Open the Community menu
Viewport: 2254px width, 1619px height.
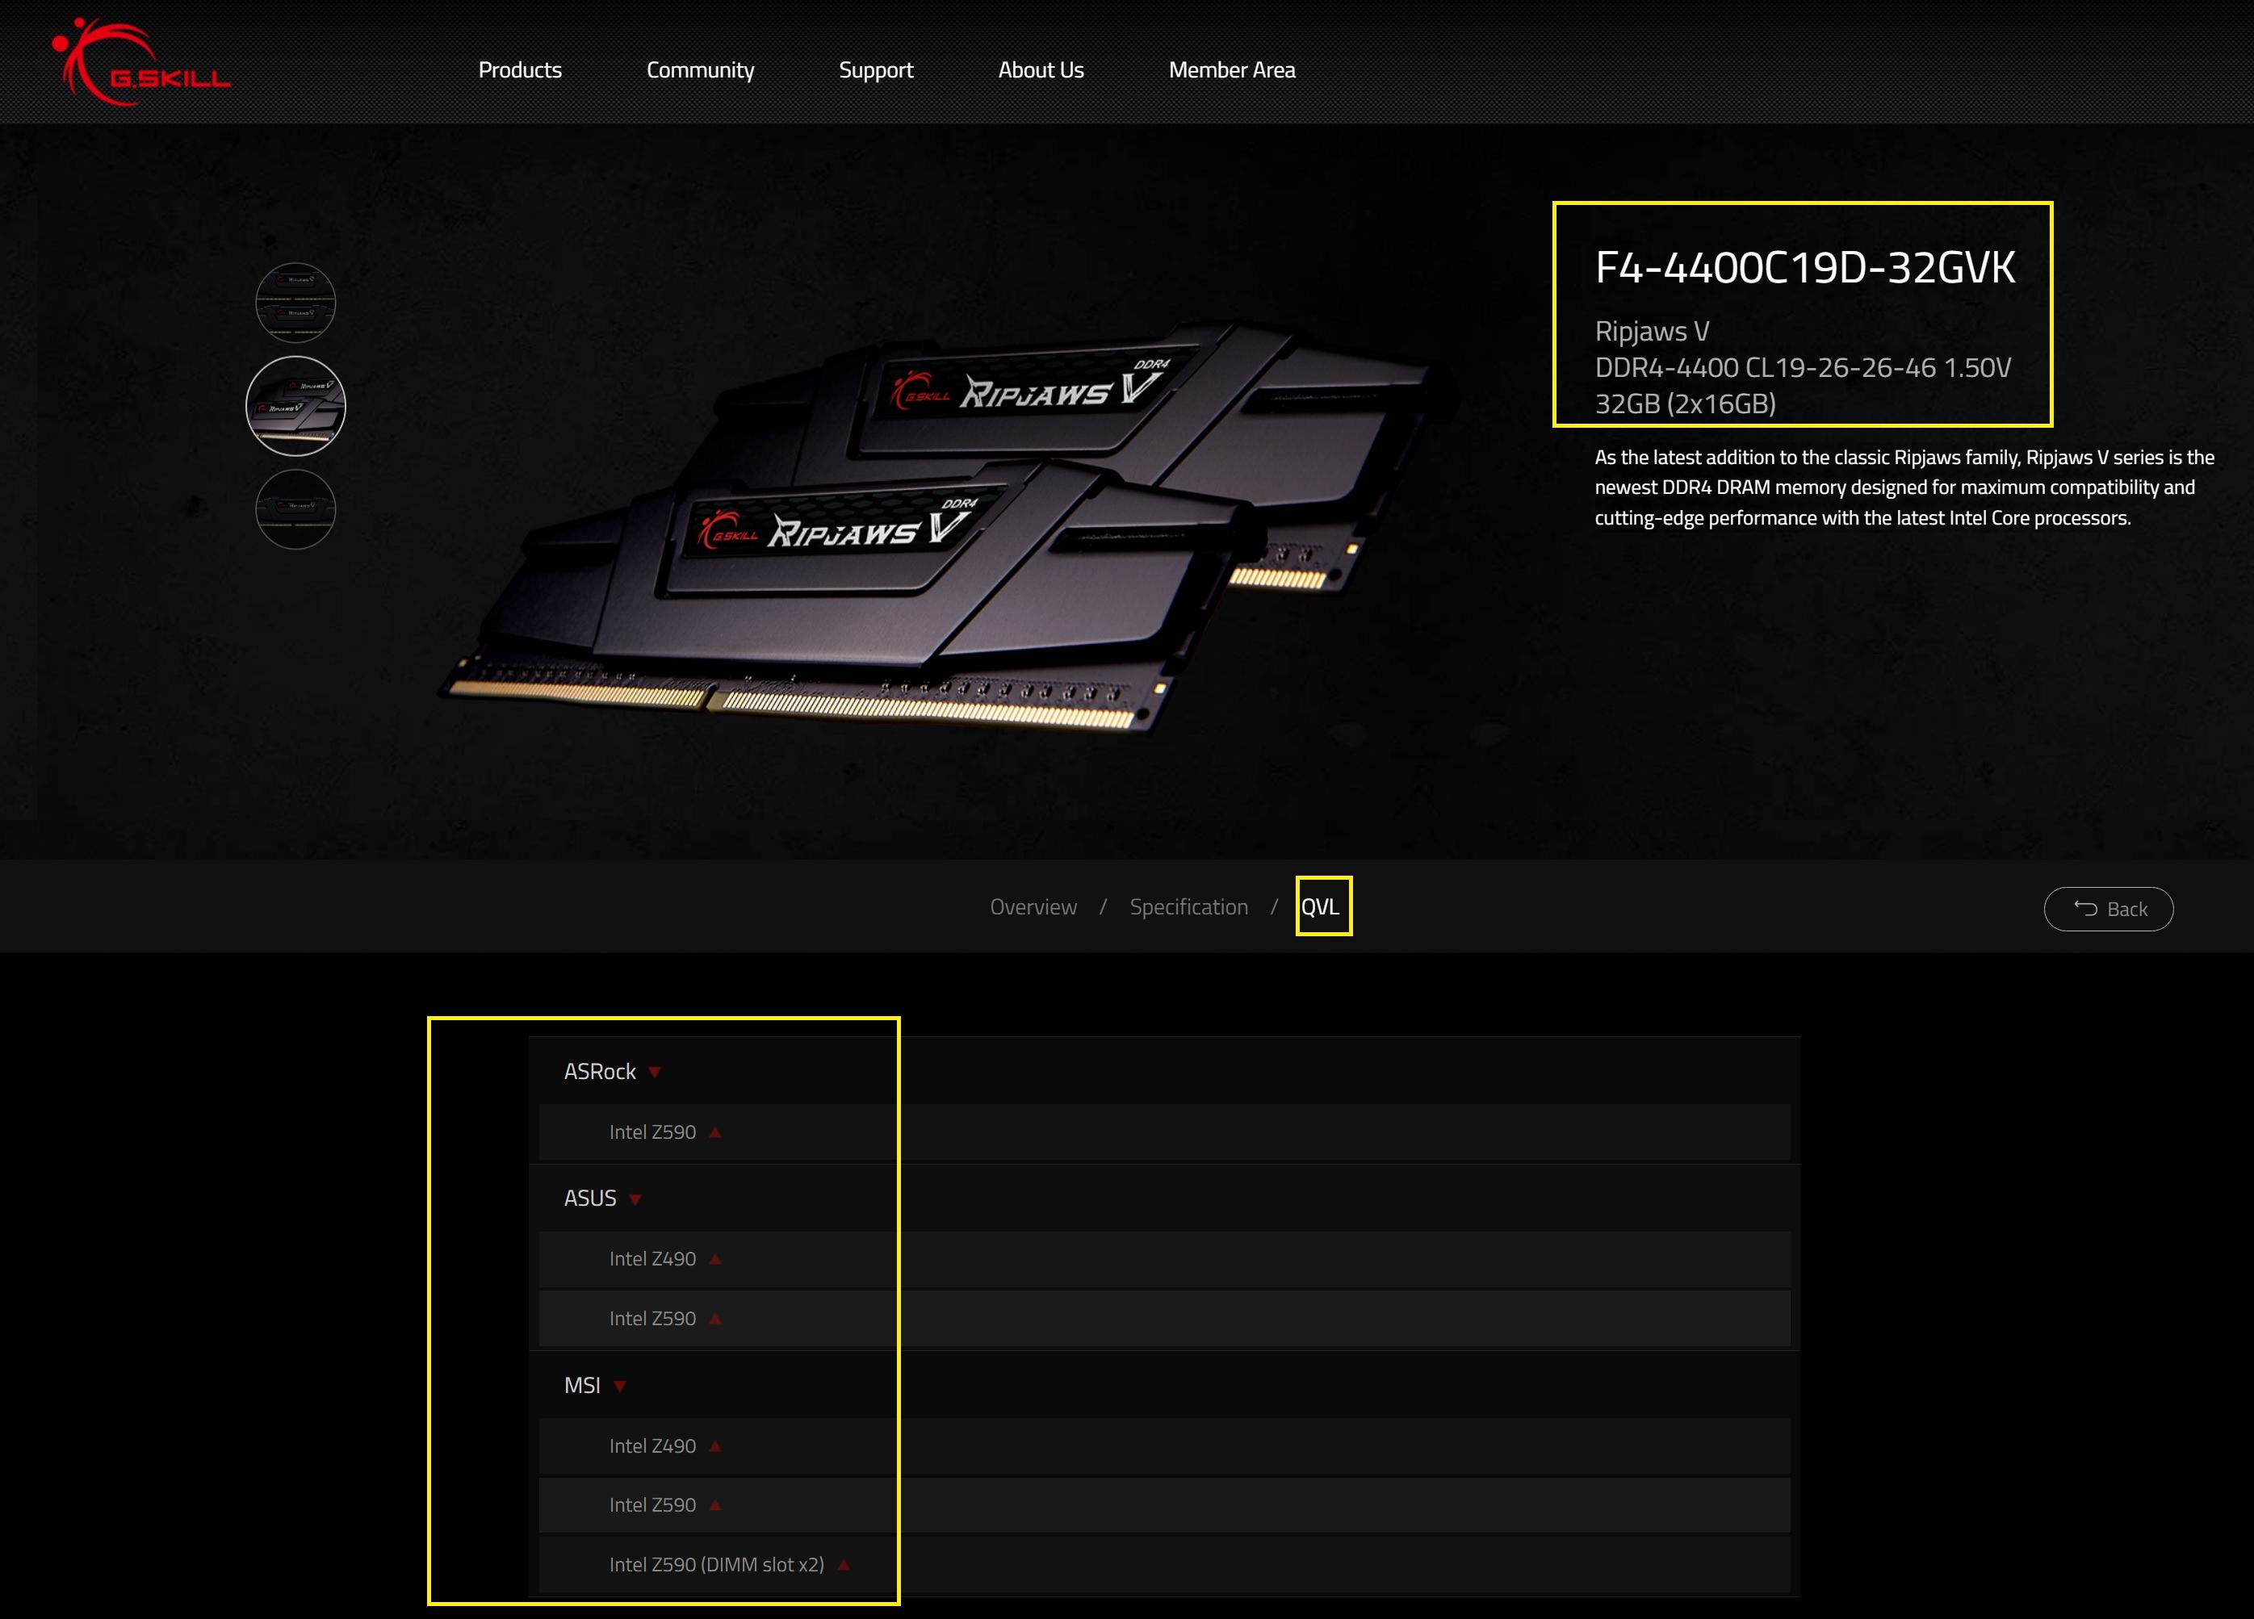[700, 69]
